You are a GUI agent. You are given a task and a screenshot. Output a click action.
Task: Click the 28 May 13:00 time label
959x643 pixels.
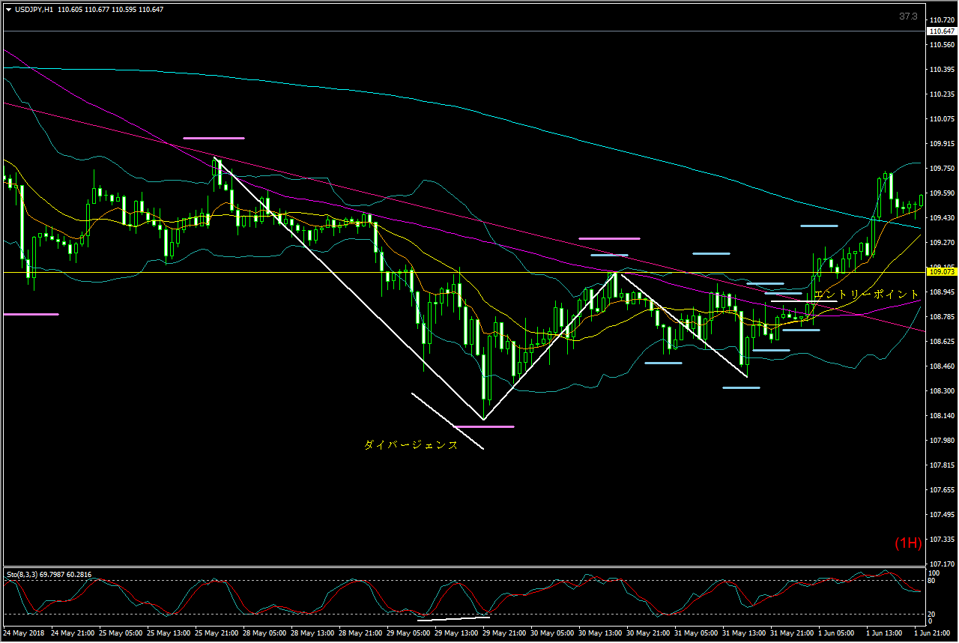pyautogui.click(x=312, y=633)
